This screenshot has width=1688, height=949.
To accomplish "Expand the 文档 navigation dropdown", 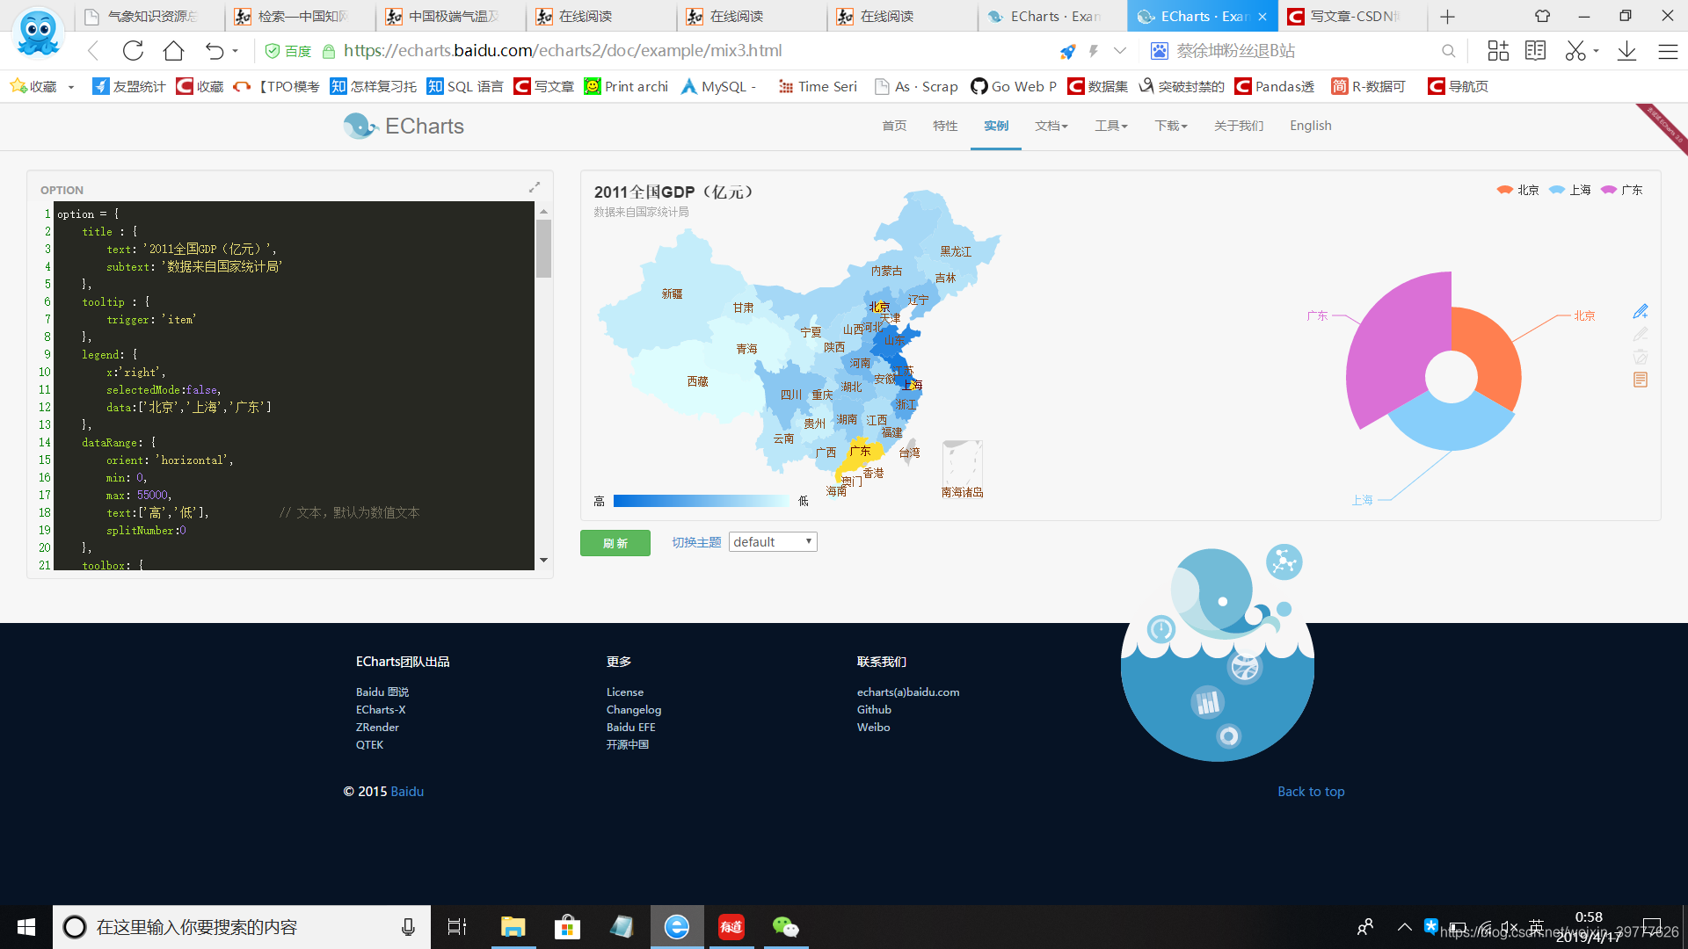I will [x=1051, y=126].
